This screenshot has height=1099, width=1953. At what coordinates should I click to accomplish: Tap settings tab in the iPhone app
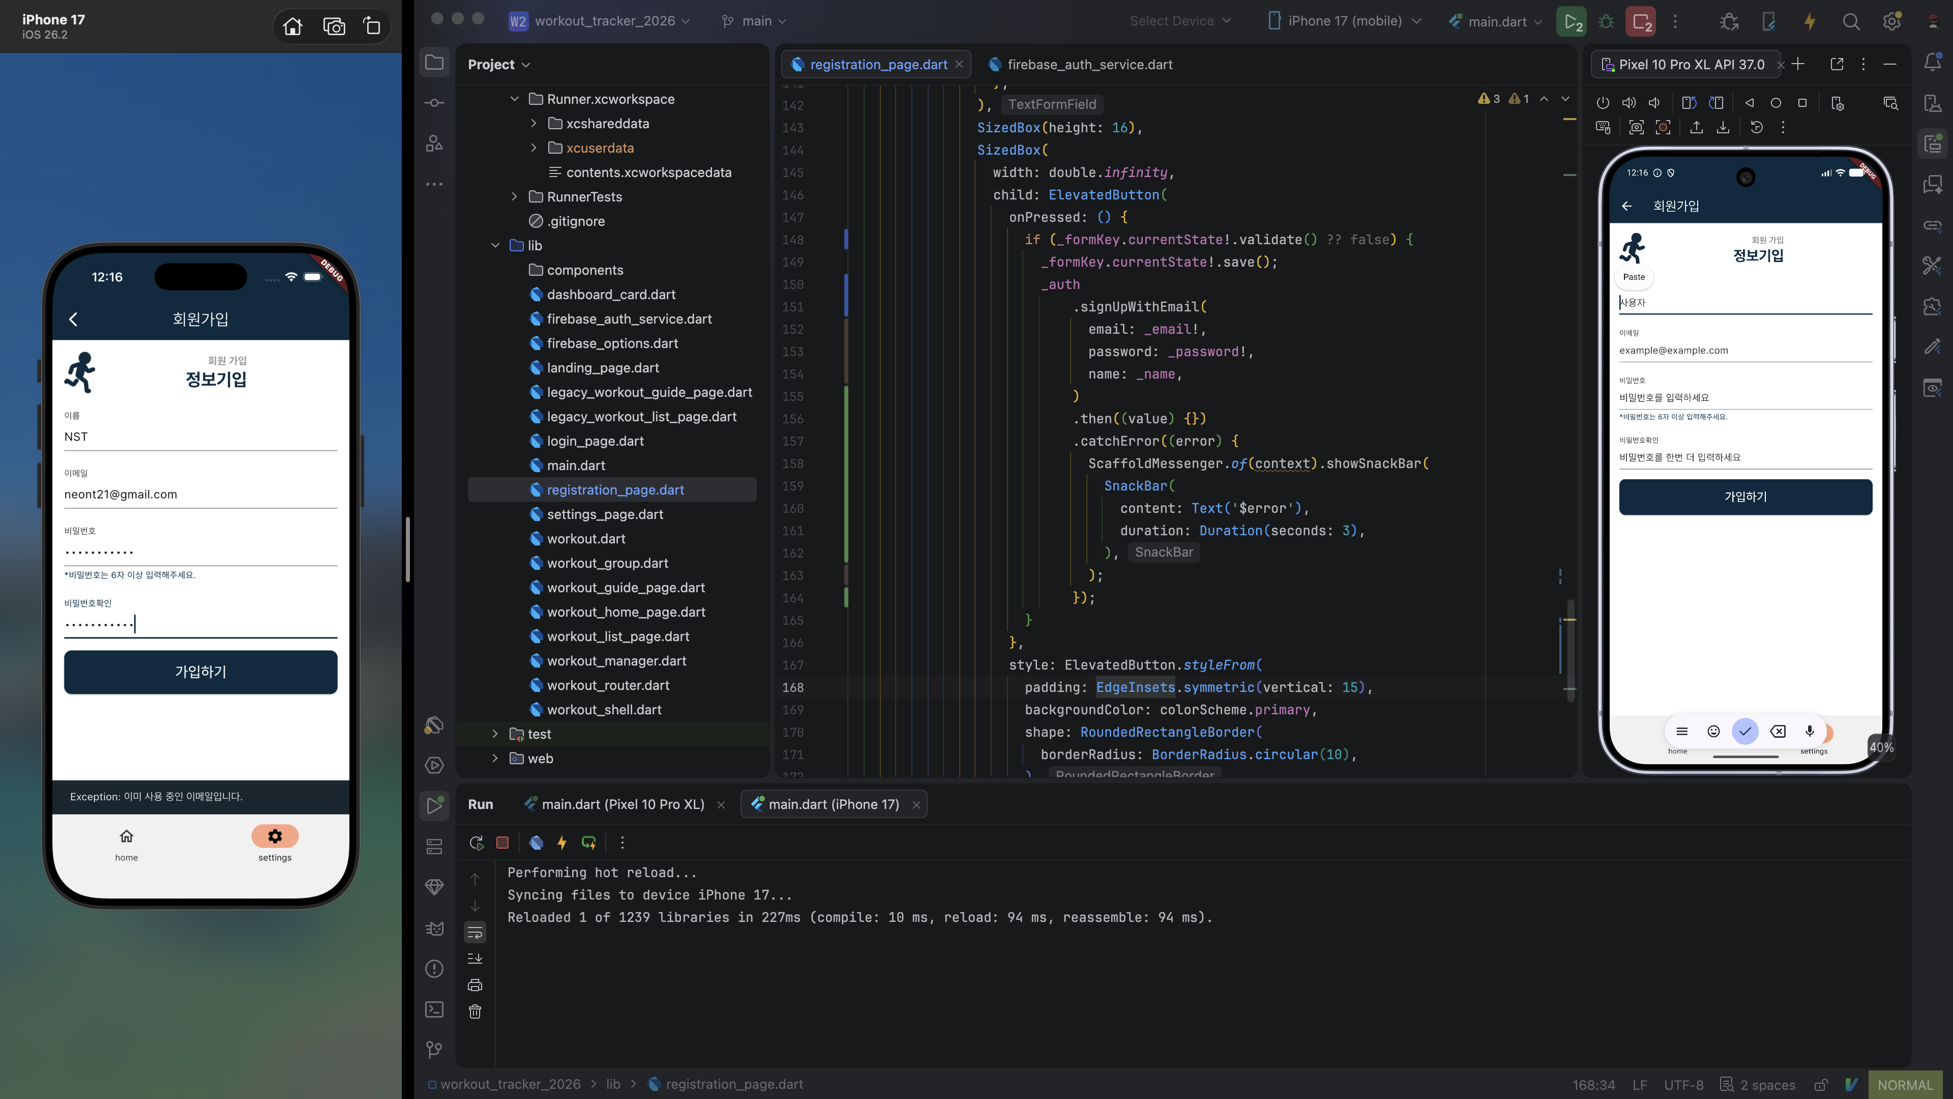coord(275,844)
